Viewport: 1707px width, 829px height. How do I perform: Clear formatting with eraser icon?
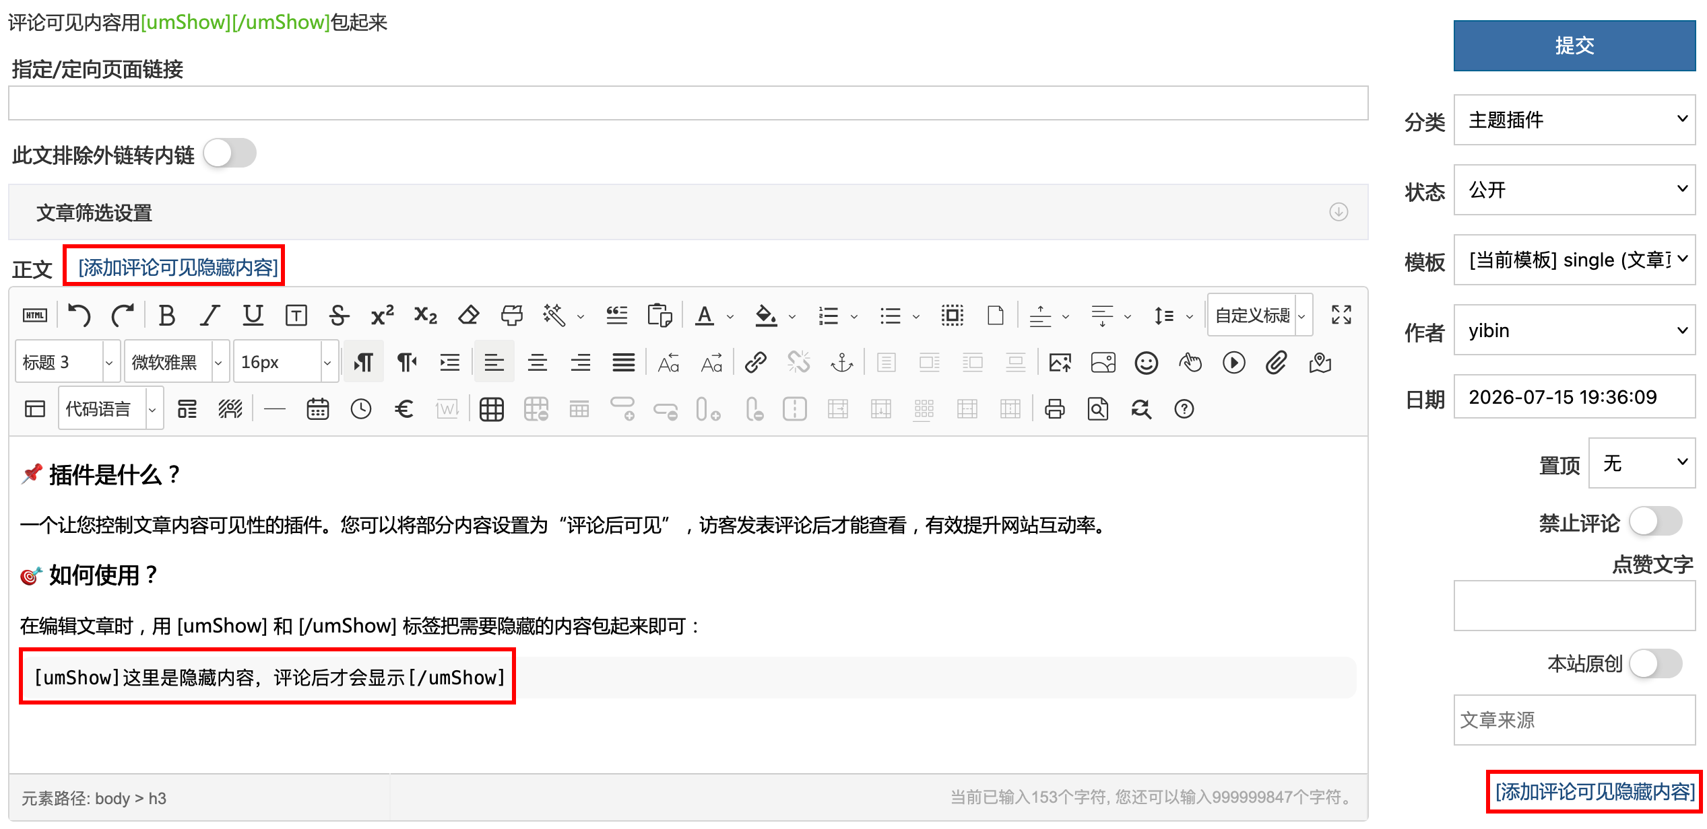click(468, 315)
